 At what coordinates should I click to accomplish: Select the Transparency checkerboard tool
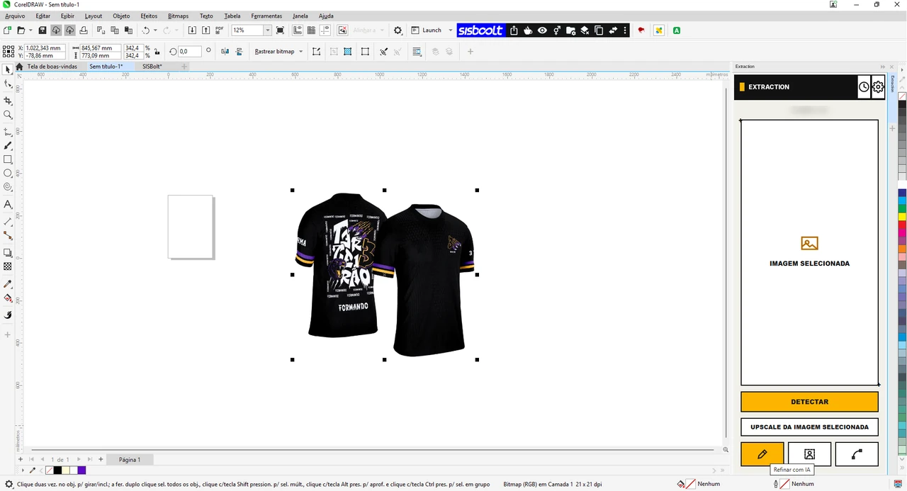pos(8,266)
